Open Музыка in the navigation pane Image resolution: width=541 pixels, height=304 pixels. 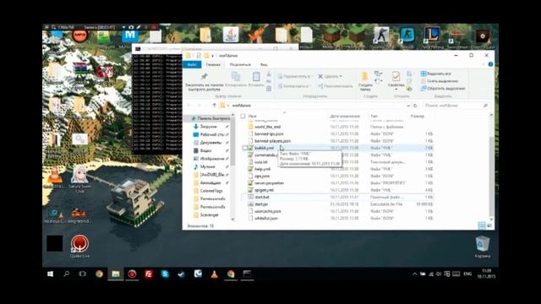207,166
